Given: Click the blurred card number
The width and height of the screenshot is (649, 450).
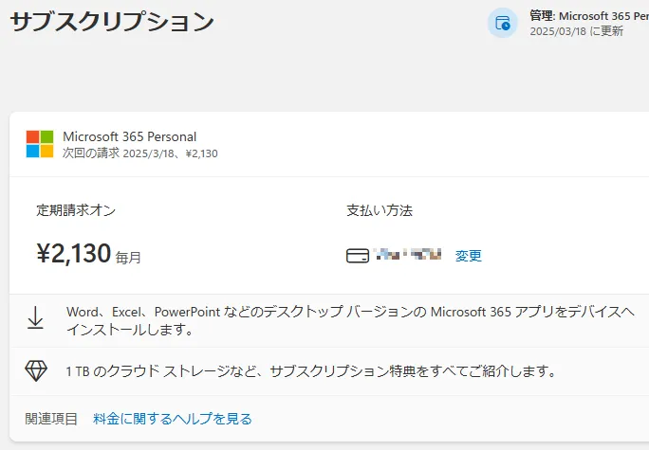Looking at the screenshot, I should pos(408,255).
